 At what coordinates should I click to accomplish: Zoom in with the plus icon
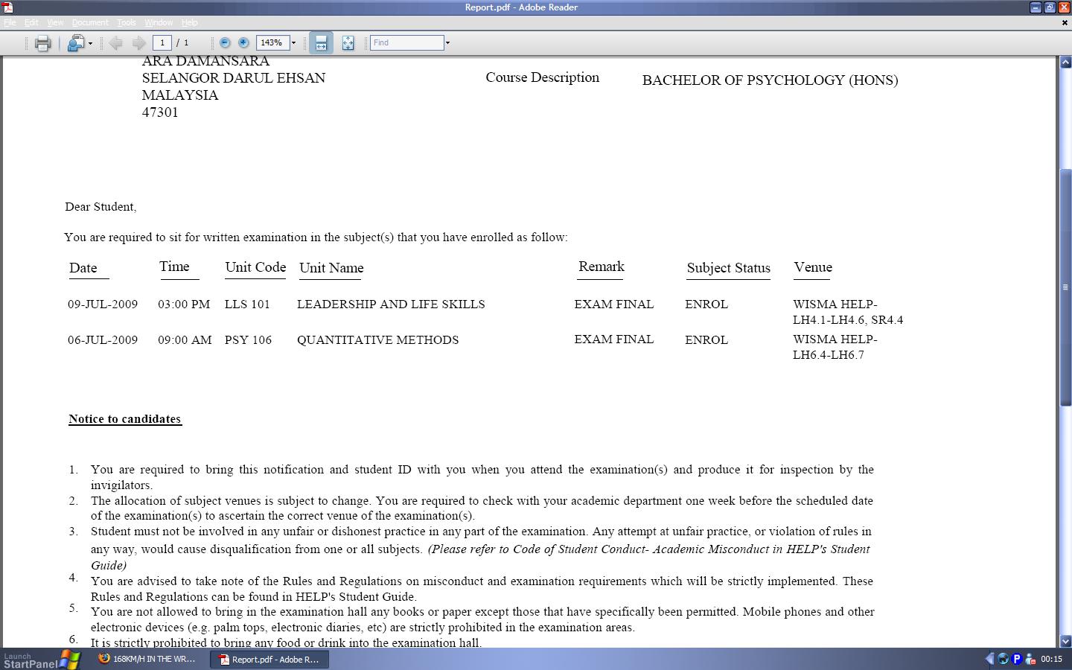[243, 43]
